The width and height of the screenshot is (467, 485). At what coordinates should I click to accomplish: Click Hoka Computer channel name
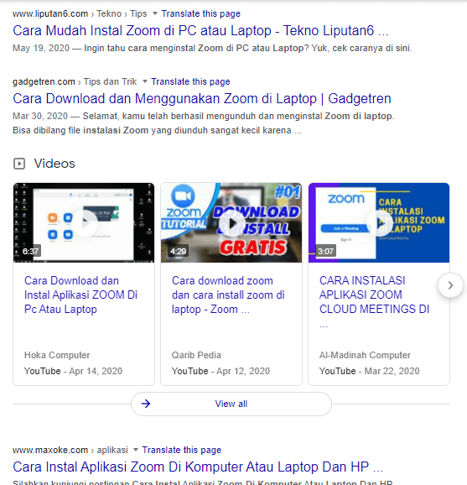tap(57, 355)
